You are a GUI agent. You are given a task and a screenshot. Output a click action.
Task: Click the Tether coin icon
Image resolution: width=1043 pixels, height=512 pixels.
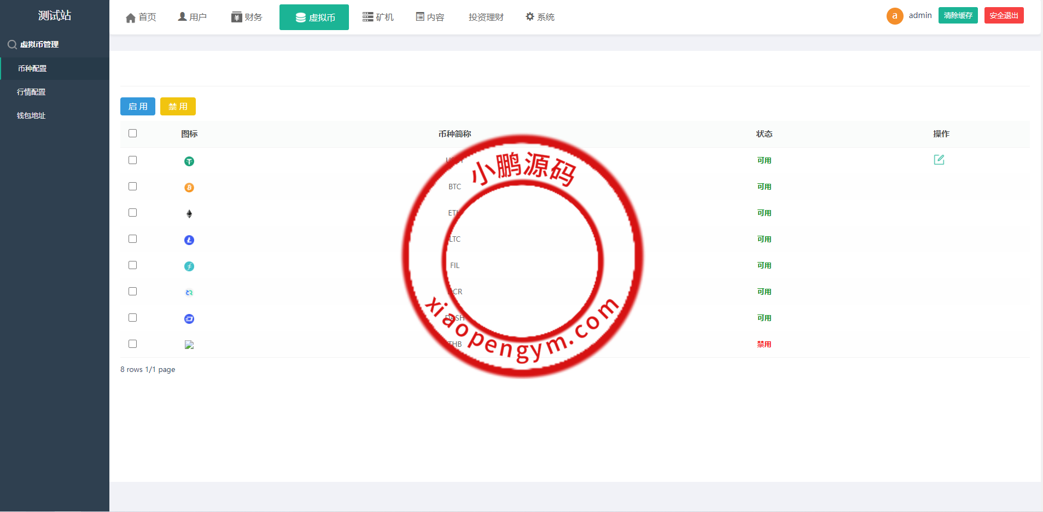click(x=189, y=161)
